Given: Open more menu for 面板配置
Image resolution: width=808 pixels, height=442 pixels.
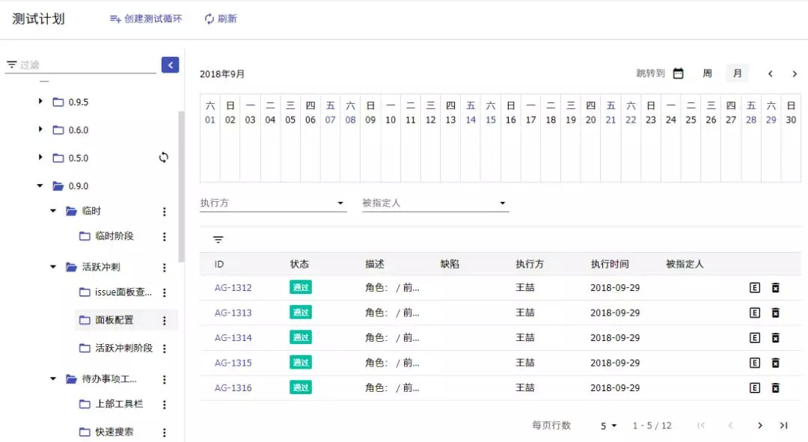Looking at the screenshot, I should click(x=165, y=320).
